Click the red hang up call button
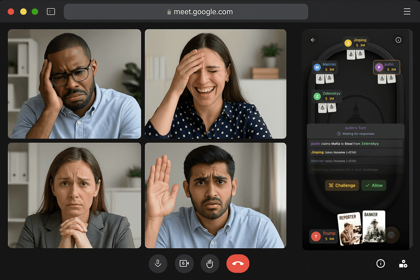Image resolution: width=420 pixels, height=280 pixels. tap(238, 264)
